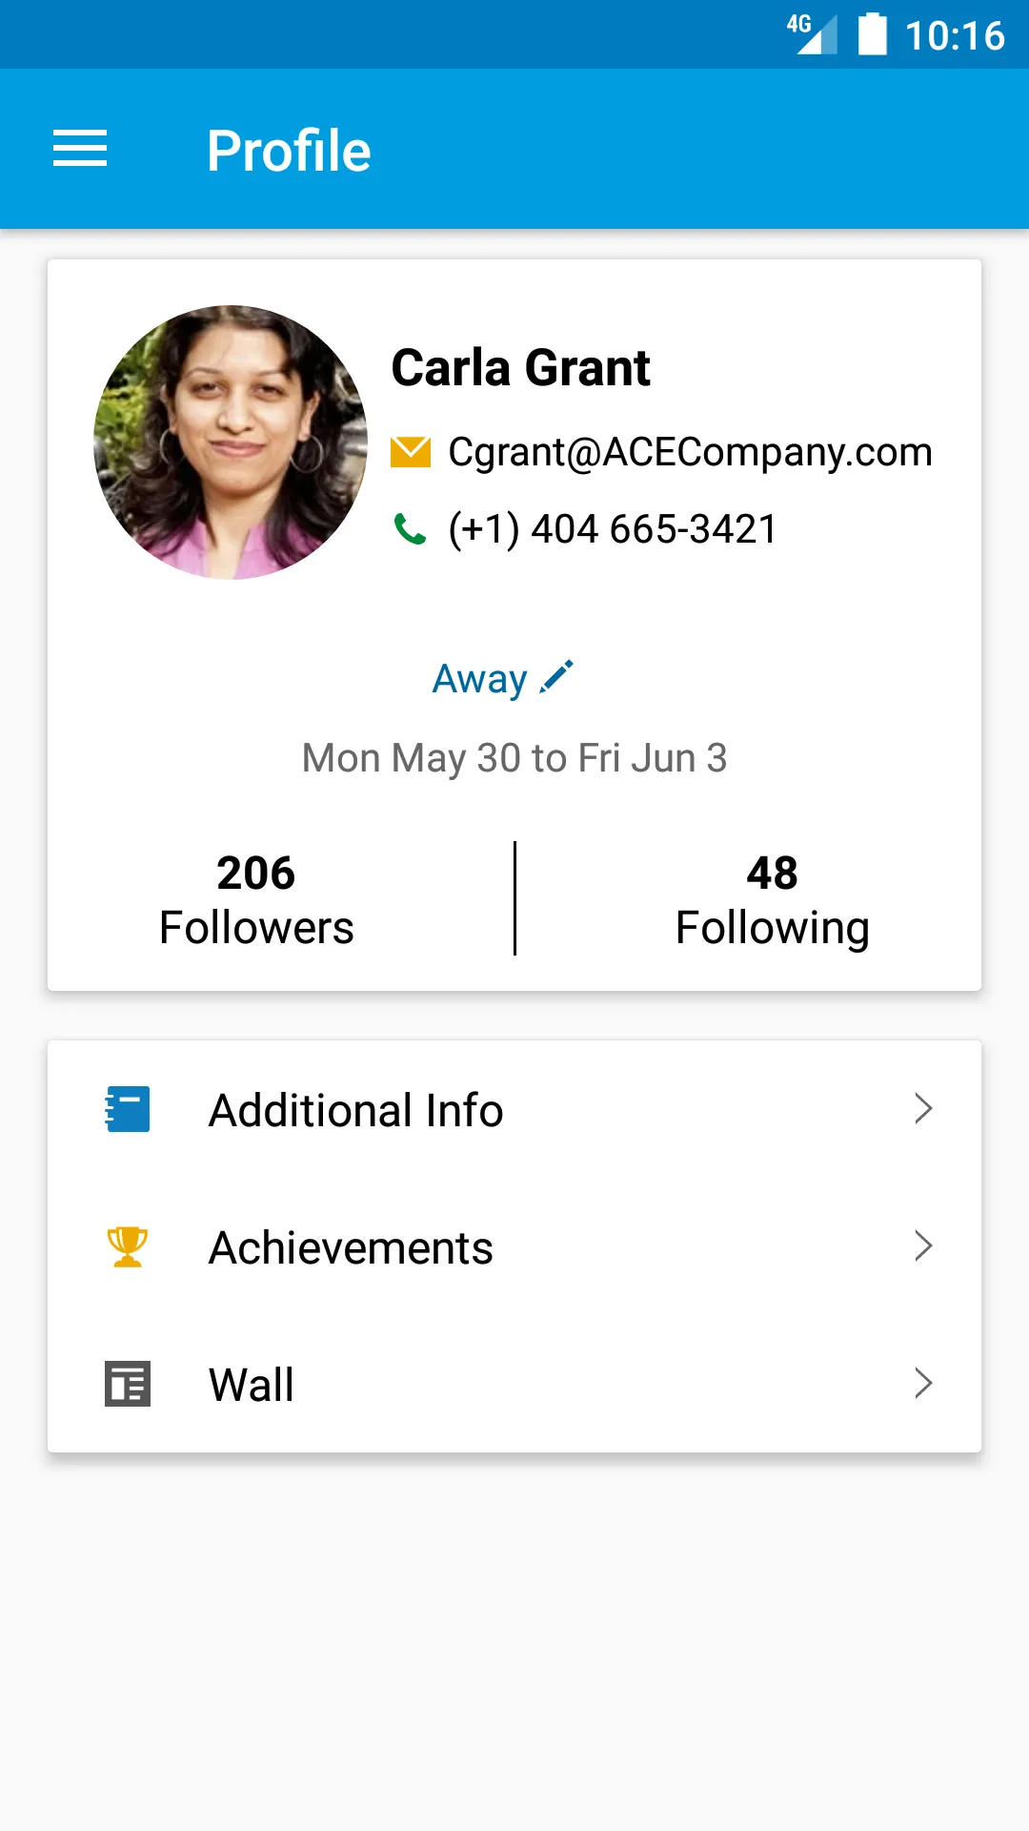Tap email address Cgrant@ACECompany.com
This screenshot has width=1029, height=1831.
click(x=690, y=452)
